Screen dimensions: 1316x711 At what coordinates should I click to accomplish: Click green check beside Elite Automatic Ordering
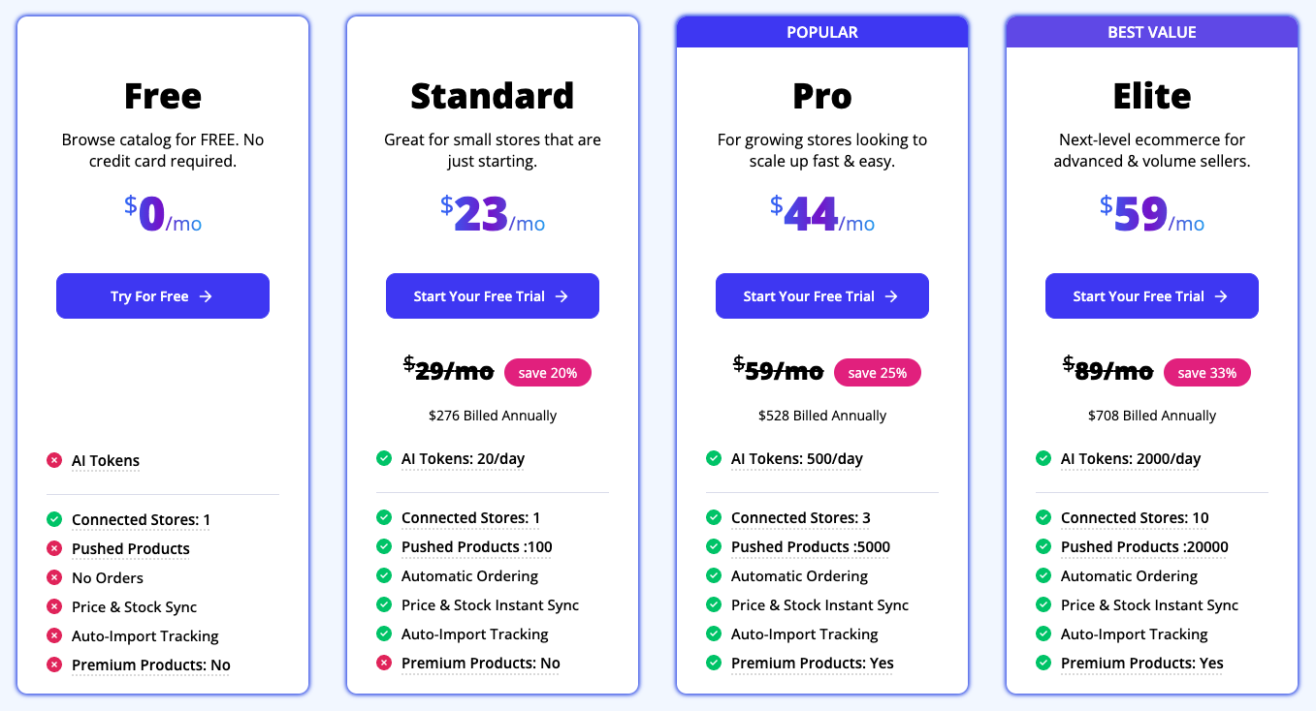[x=1043, y=575]
